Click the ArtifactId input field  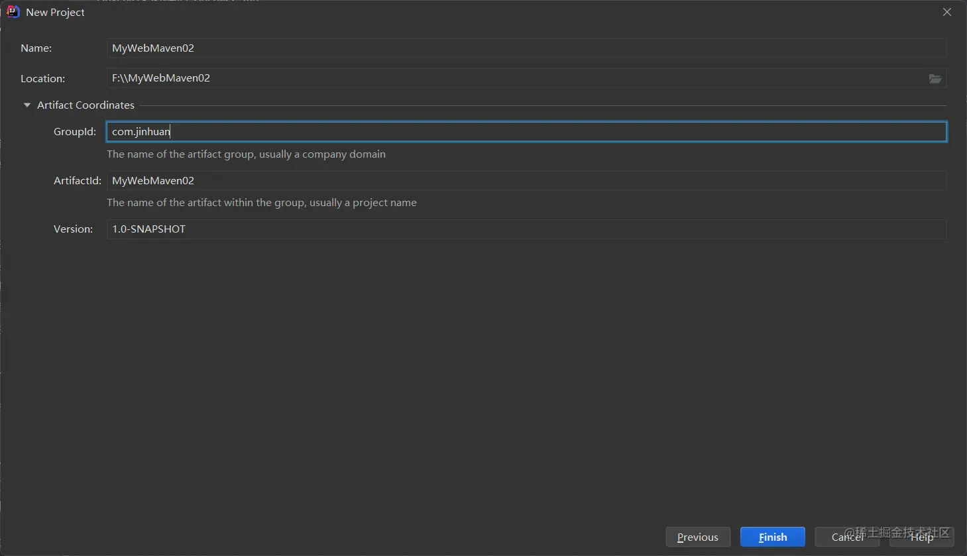tap(526, 181)
